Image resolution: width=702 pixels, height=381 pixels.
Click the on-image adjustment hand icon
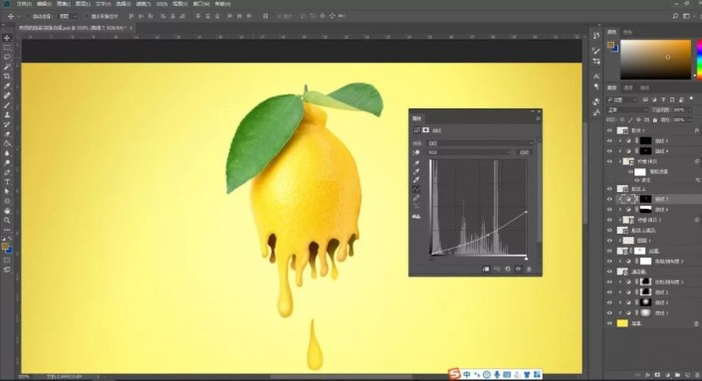416,153
